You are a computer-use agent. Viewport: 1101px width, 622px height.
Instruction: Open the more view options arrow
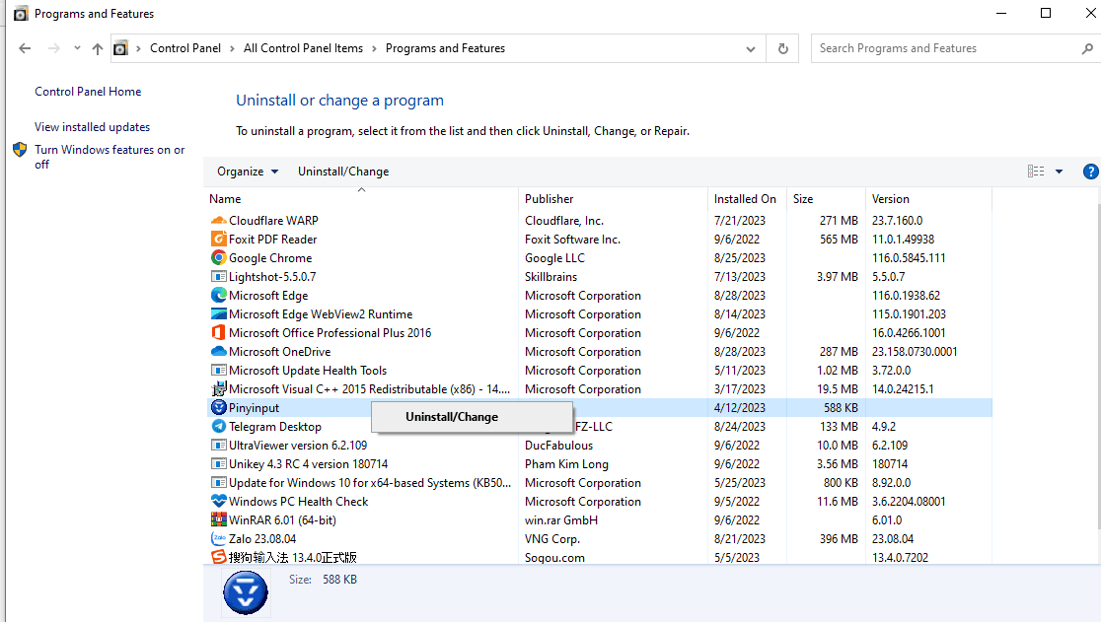coord(1059,172)
